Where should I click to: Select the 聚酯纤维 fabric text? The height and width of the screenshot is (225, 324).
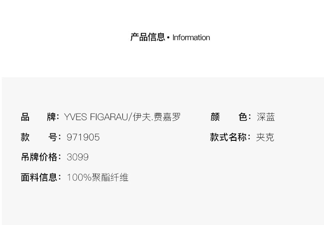110,177
